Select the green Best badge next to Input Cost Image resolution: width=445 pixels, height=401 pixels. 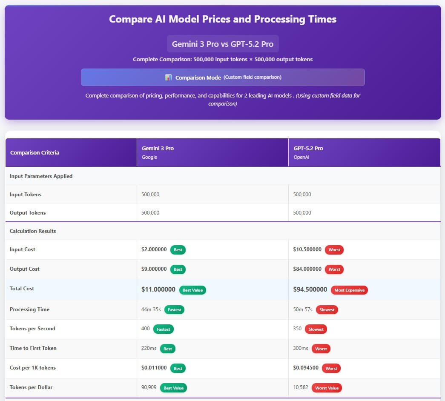(x=178, y=250)
